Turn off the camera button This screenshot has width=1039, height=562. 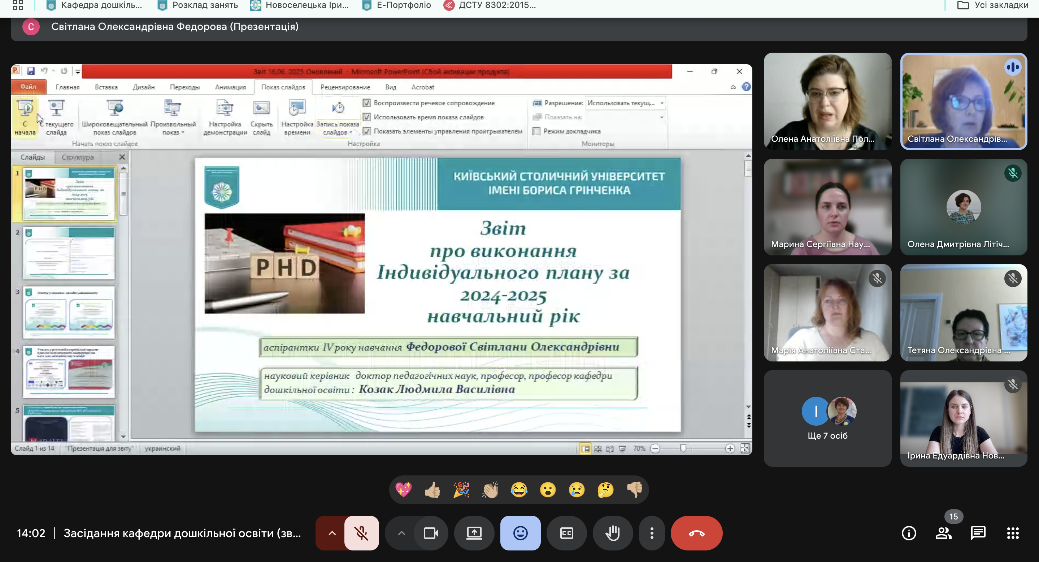[x=431, y=533]
